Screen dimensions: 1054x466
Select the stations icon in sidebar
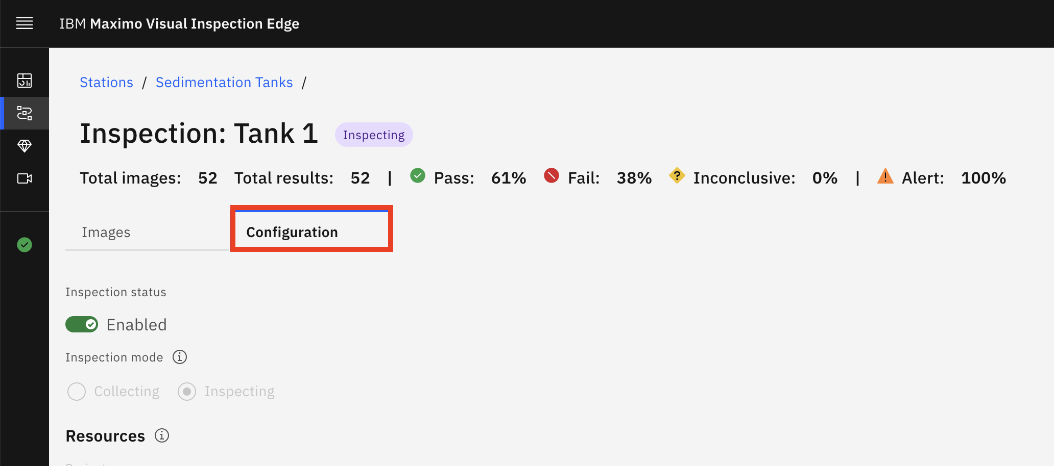25,113
